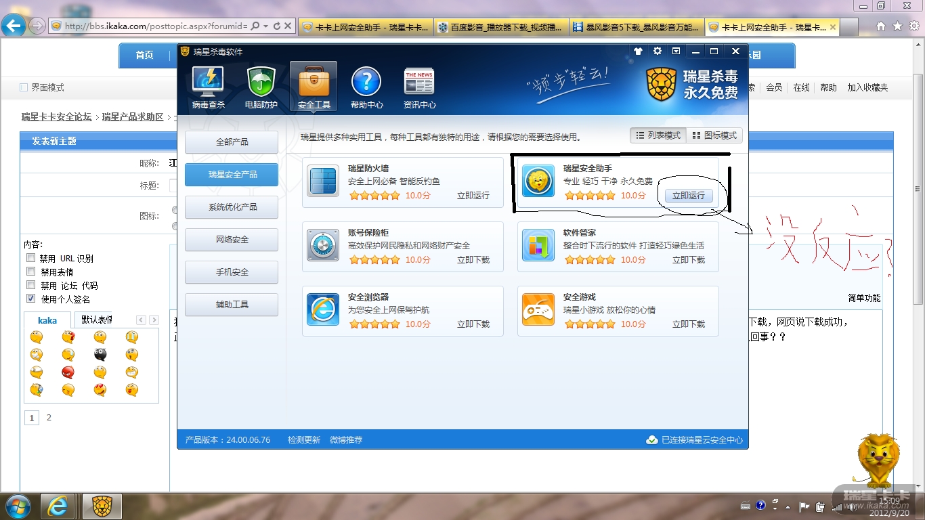Open Rising settings gear icon
Screen dimensions: 925x520
[657, 51]
